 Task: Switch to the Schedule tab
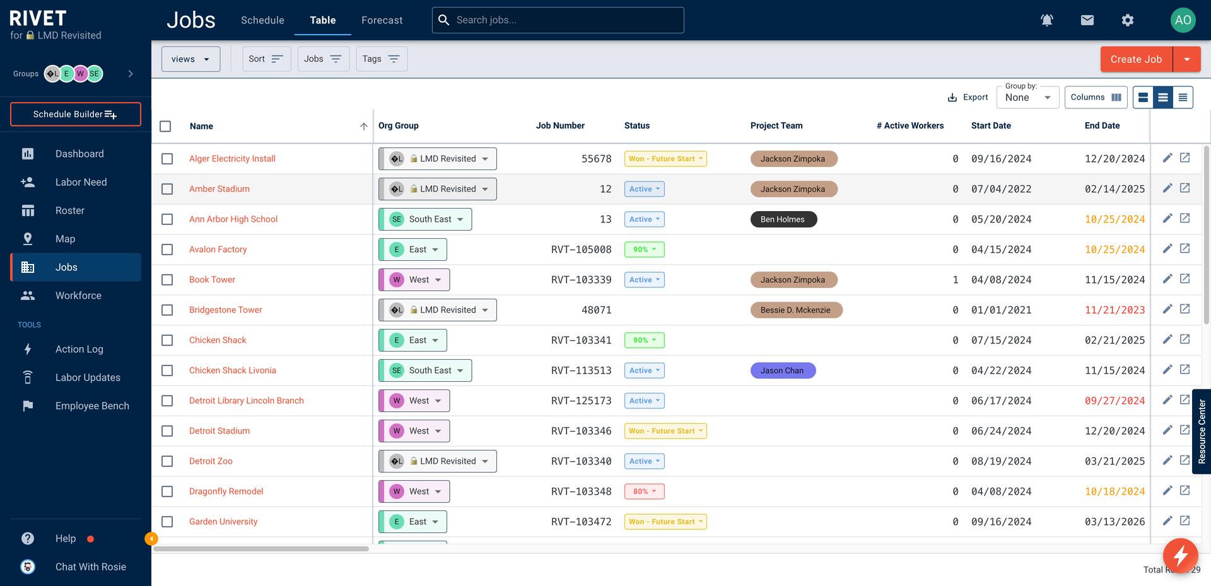point(262,20)
